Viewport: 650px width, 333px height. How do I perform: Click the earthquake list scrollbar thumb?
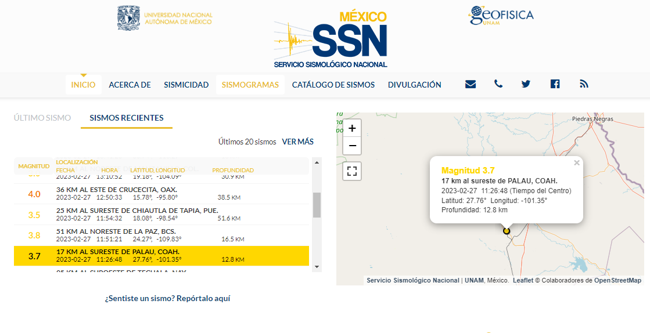(x=317, y=205)
